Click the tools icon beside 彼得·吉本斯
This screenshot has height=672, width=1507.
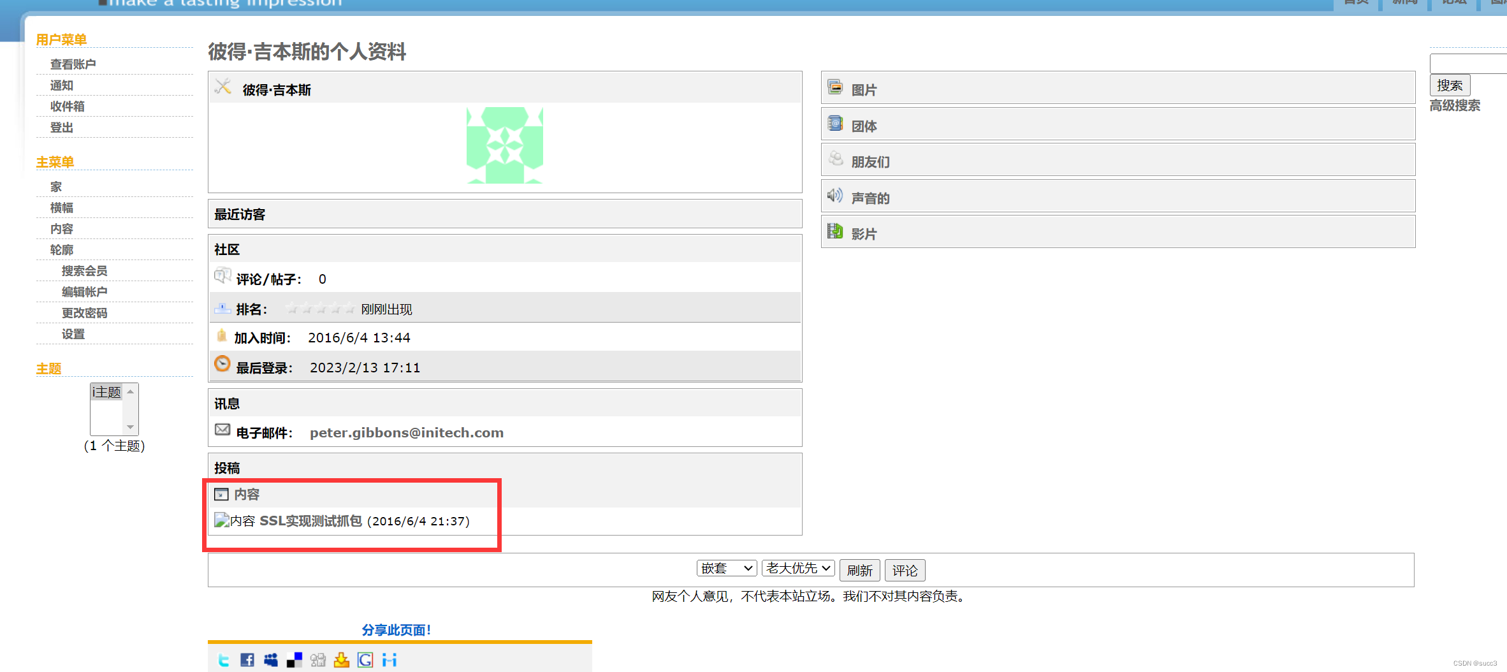point(222,87)
